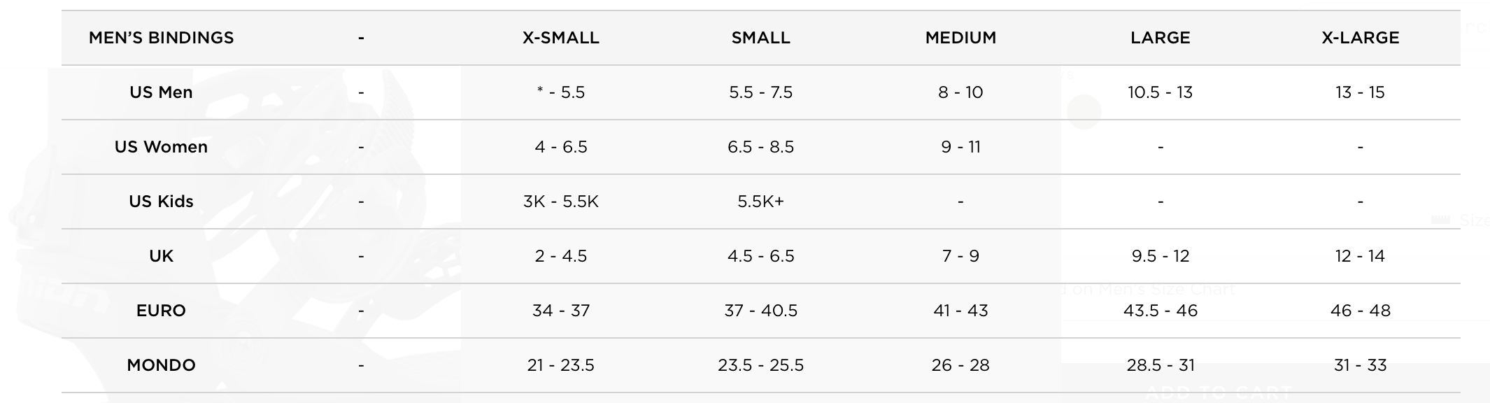Select the 43.5 - 46 EURO large cell

coord(1161,311)
